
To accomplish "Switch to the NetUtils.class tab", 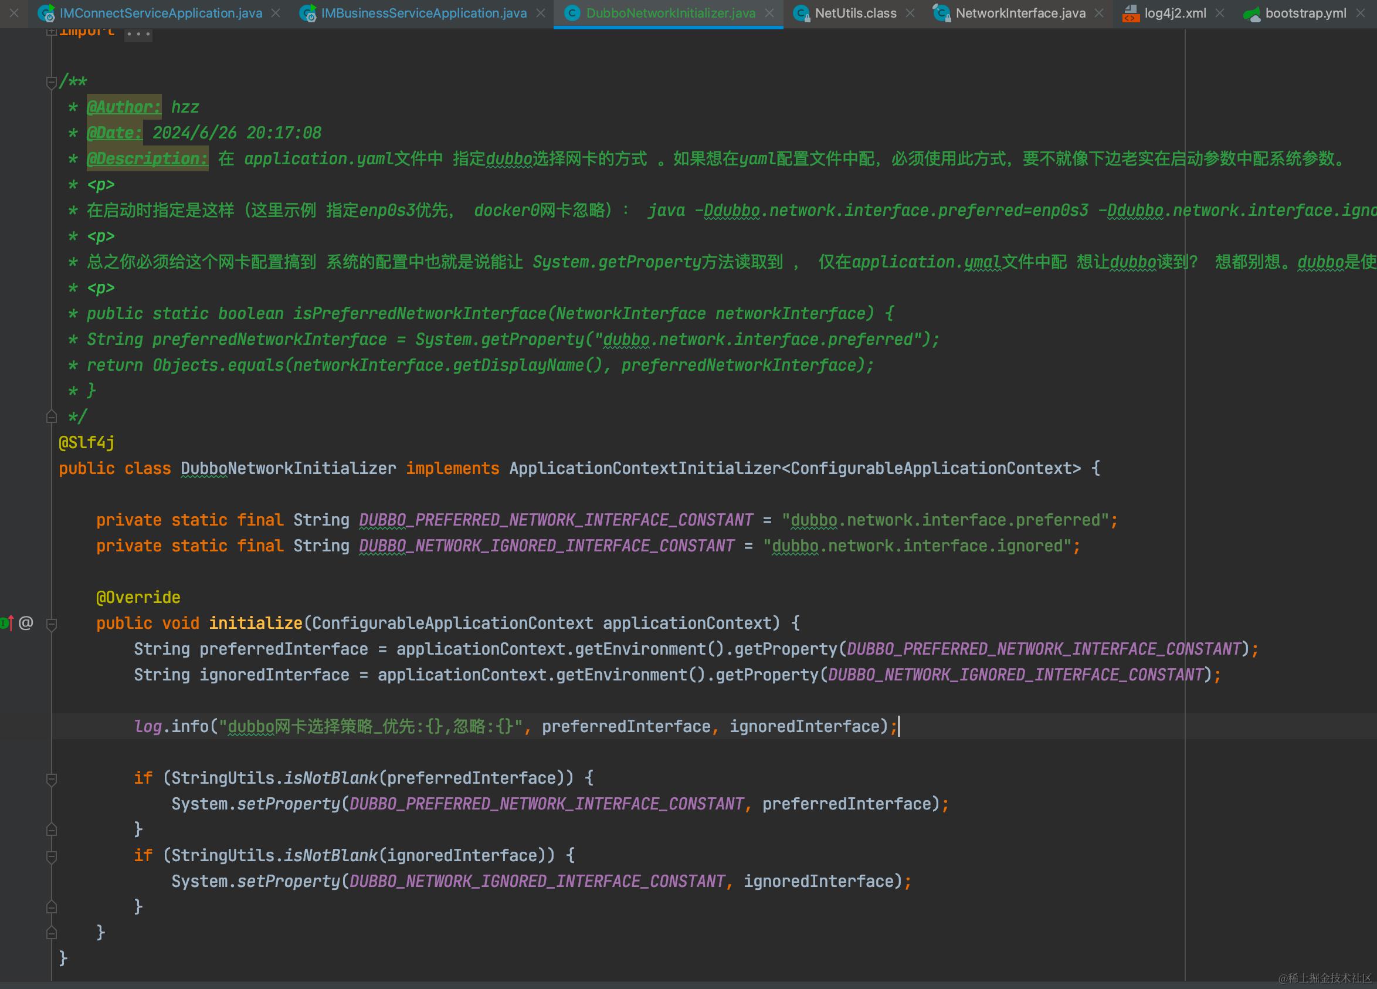I will (855, 13).
